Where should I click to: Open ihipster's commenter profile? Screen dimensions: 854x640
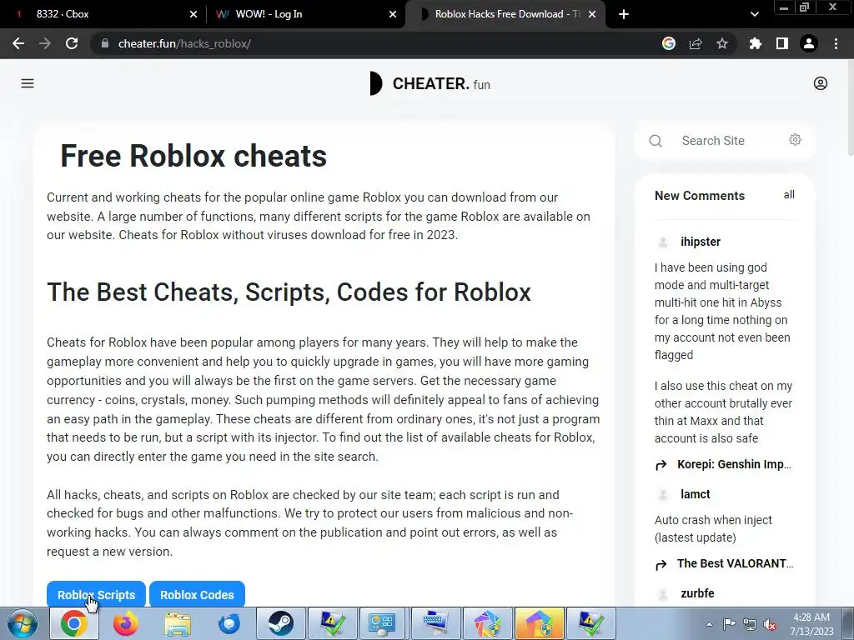(x=701, y=242)
